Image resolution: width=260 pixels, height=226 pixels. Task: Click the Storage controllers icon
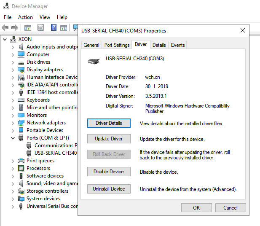pyautogui.click(x=21, y=191)
